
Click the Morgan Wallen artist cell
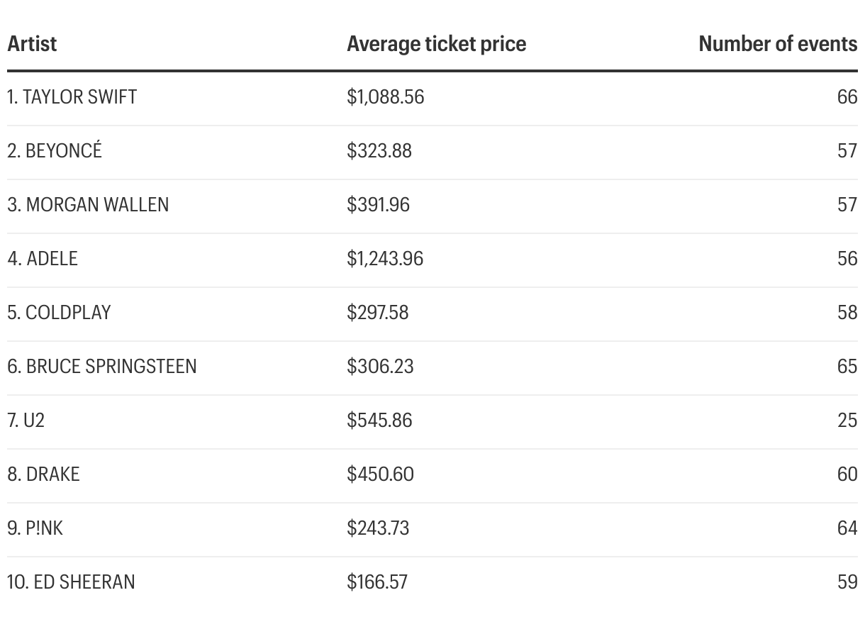point(88,205)
